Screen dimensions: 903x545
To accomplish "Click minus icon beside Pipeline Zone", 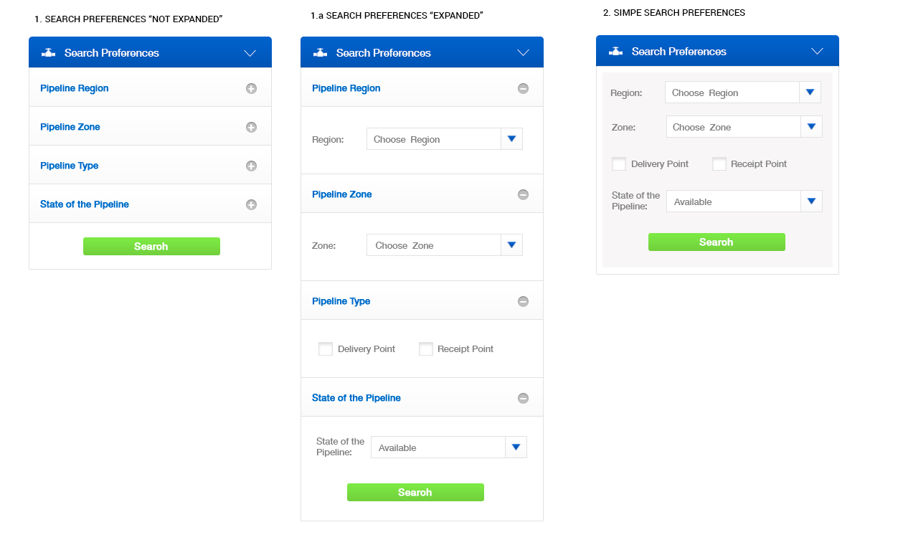I will point(523,195).
